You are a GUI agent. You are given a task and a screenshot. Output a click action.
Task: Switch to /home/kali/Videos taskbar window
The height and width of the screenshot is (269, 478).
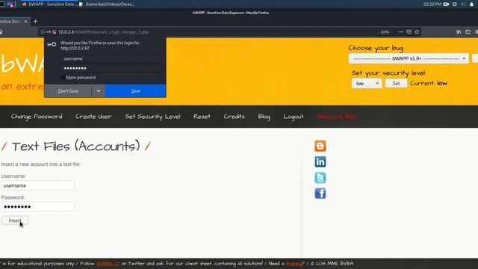107,4
